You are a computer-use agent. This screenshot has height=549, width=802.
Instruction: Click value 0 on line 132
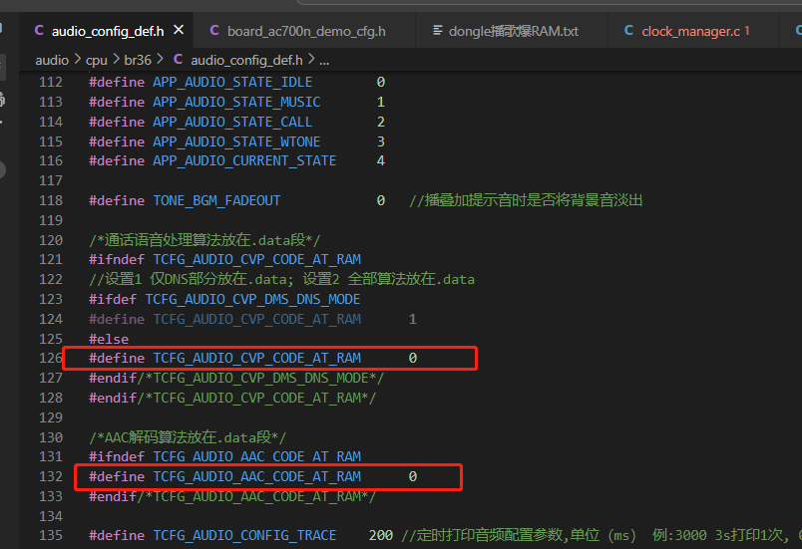(413, 476)
